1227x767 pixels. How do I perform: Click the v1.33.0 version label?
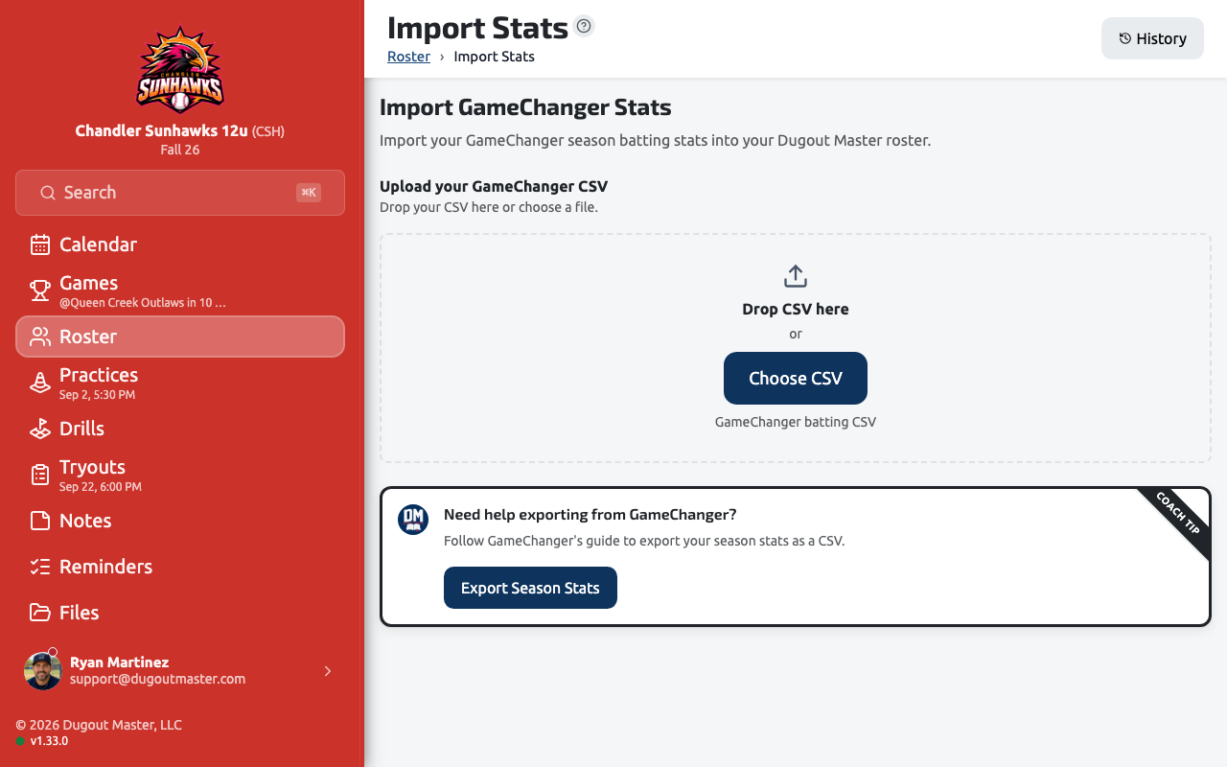[49, 741]
